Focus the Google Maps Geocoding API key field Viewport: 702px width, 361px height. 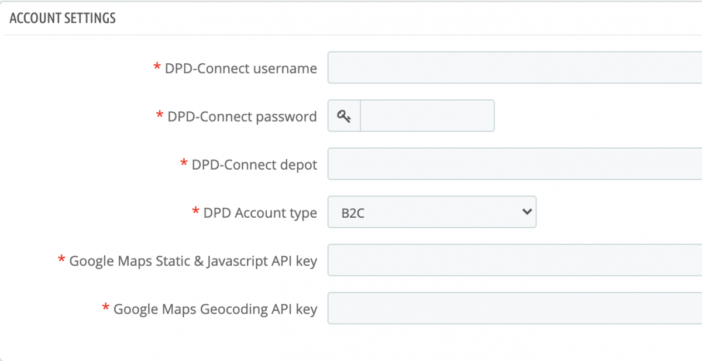click(x=515, y=308)
